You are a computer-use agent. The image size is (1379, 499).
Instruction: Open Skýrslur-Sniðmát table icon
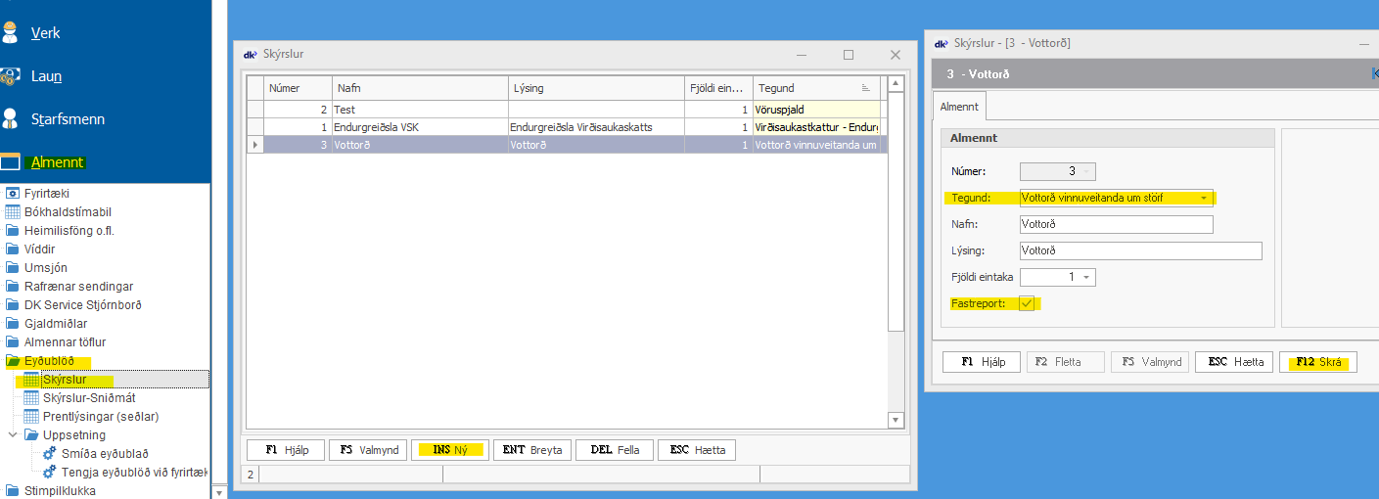pyautogui.click(x=31, y=398)
